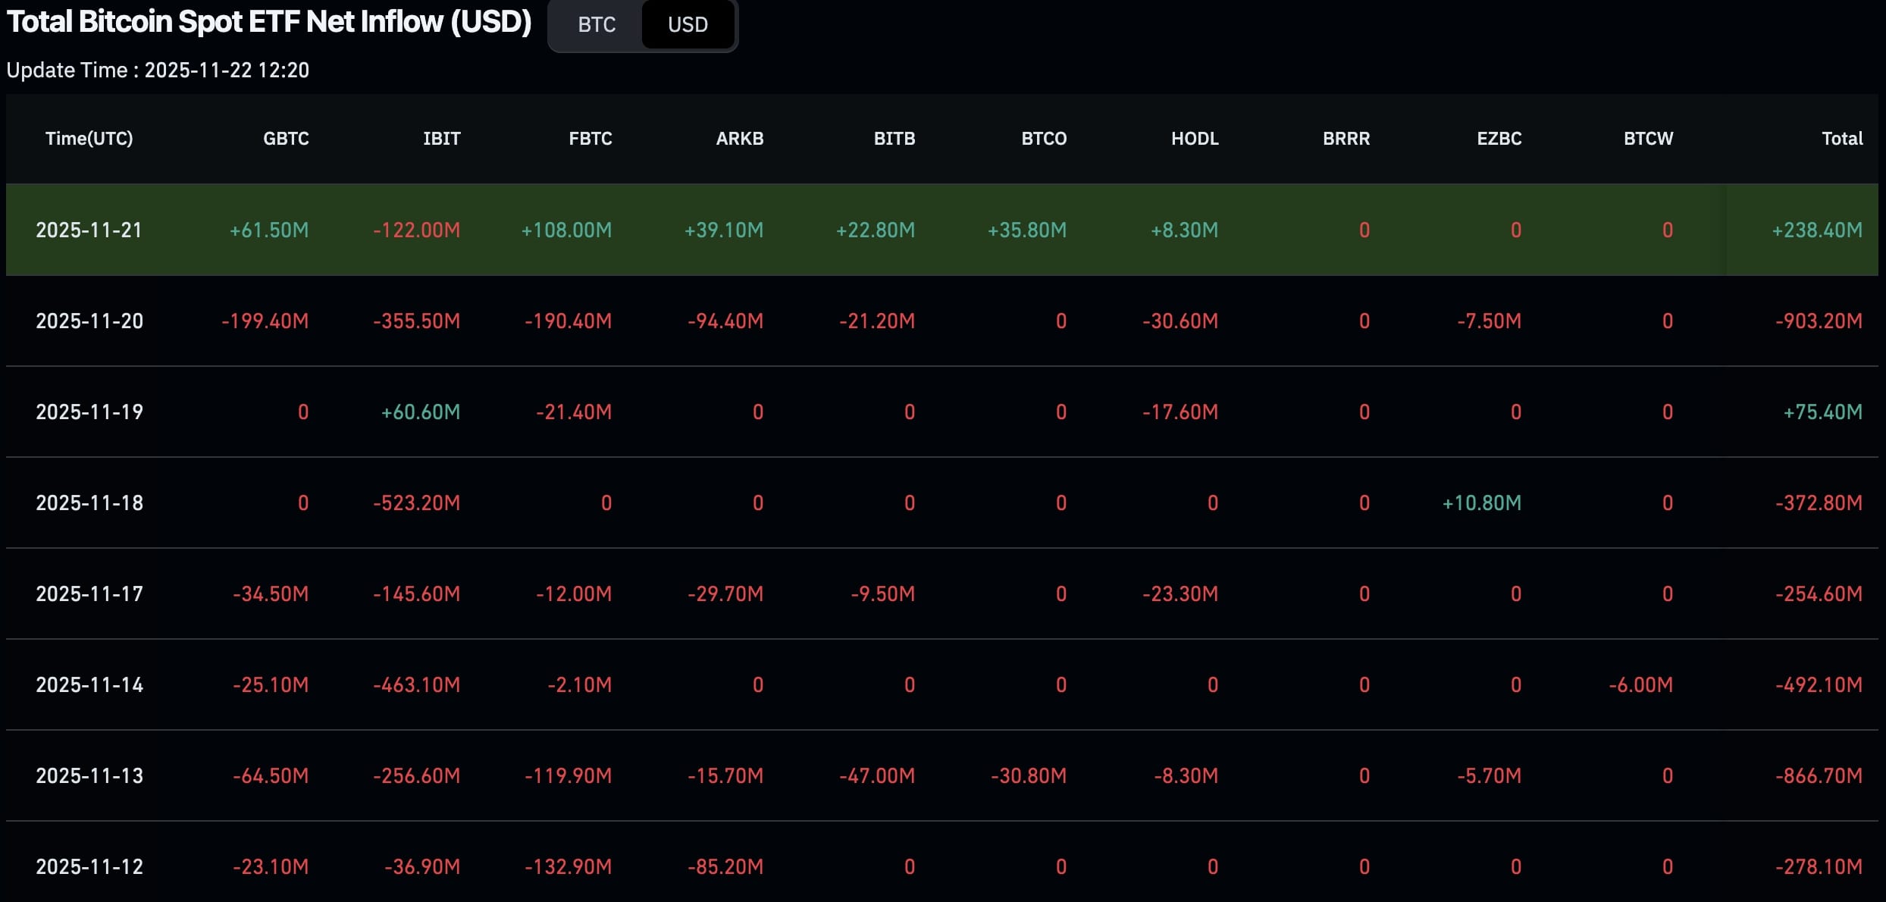Click the -866.70M total value

1819,776
